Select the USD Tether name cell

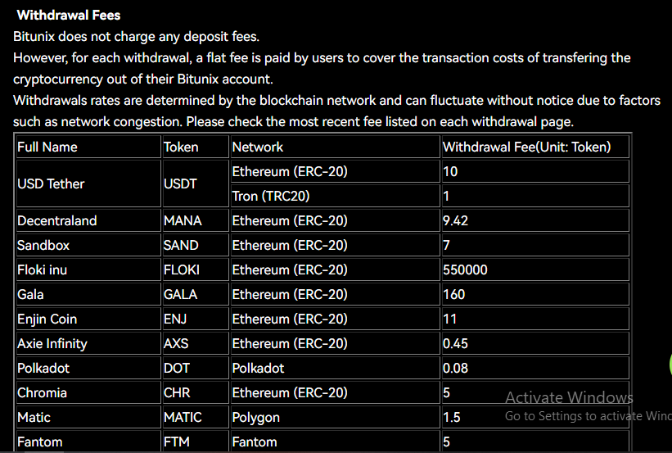tap(51, 183)
